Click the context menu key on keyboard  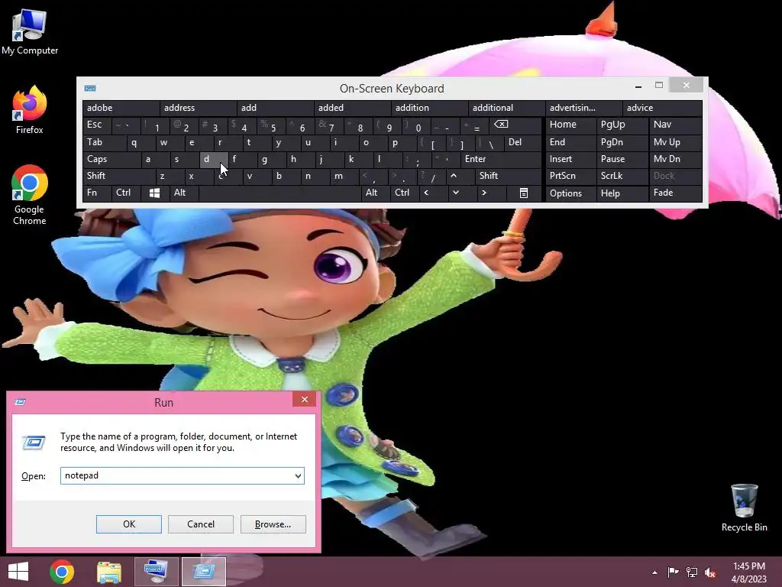[x=524, y=193]
